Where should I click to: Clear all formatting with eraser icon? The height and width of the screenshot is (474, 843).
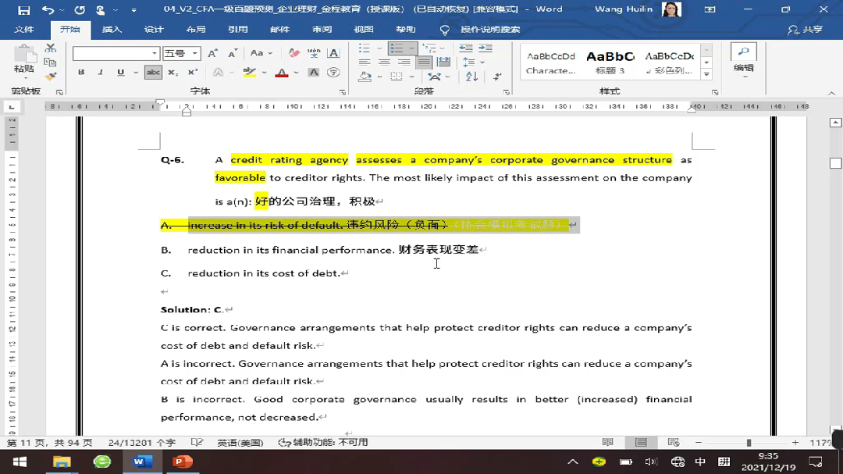pyautogui.click(x=294, y=53)
